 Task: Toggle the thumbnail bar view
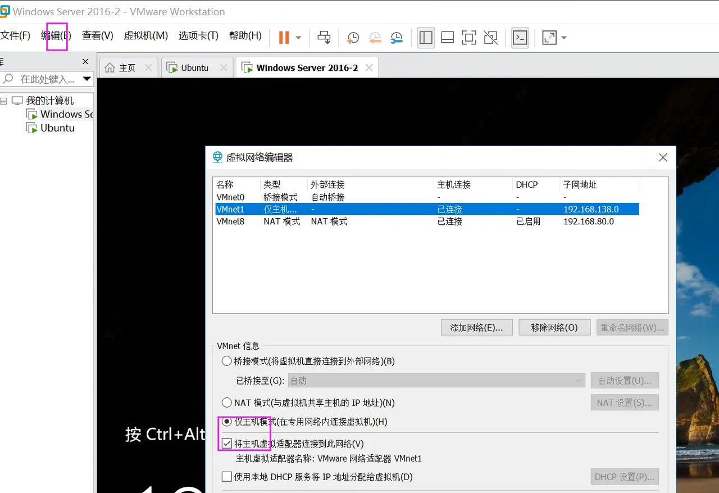click(448, 38)
